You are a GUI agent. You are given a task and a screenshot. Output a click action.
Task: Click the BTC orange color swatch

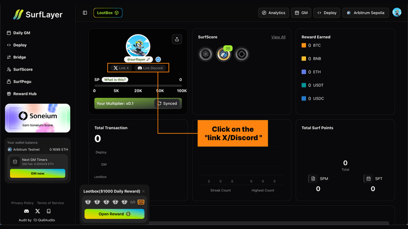coord(304,45)
